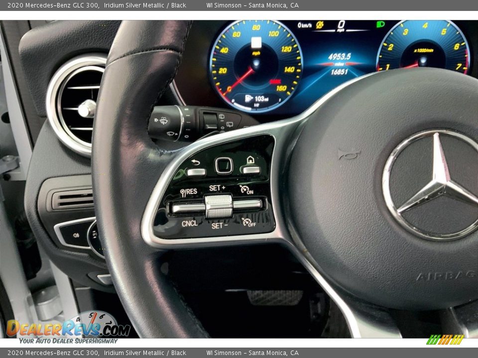Viewport: 478px width, 358px height.
Task: Tap the 0 mph digital speed readout
Action: point(341,26)
